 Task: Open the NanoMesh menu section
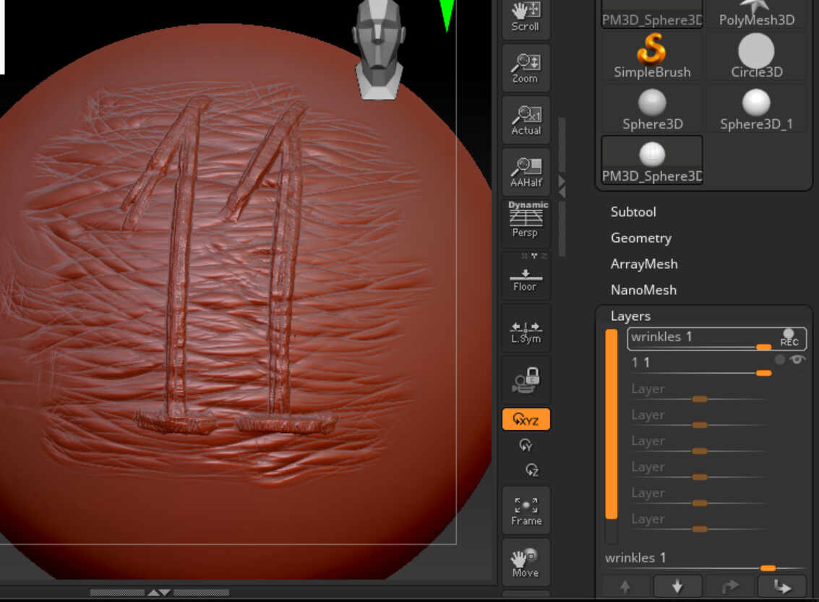643,290
